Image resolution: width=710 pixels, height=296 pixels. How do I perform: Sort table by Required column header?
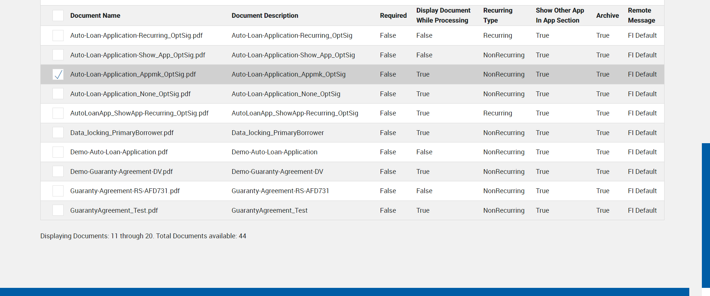(x=393, y=16)
